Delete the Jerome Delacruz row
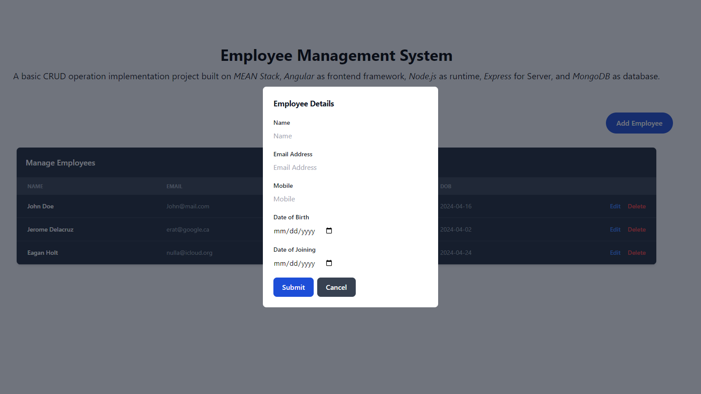The image size is (701, 394). pos(637,229)
